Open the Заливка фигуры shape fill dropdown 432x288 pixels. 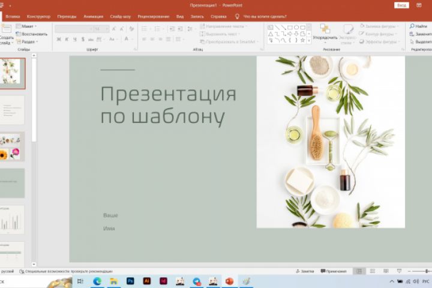point(379,26)
